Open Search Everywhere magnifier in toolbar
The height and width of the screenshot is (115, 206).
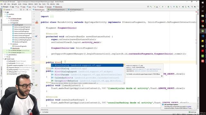[192, 7]
